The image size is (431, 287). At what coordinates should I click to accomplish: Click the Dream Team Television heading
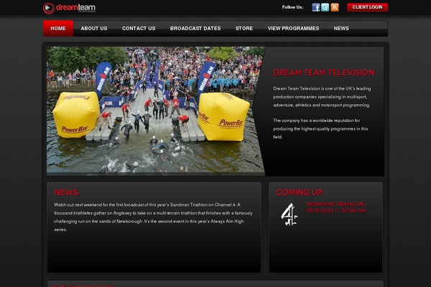coord(324,72)
